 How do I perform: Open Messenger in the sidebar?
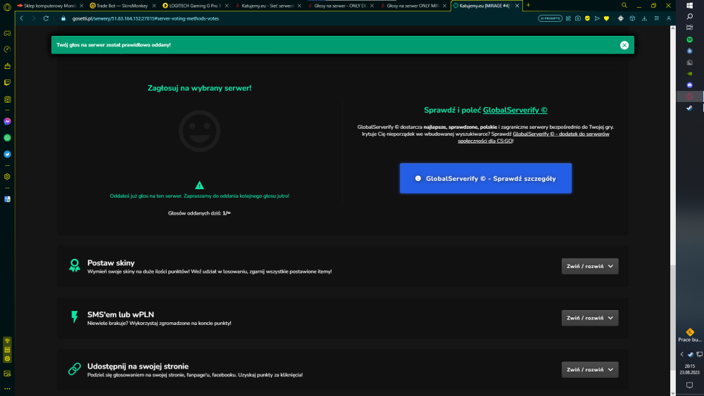pos(7,122)
